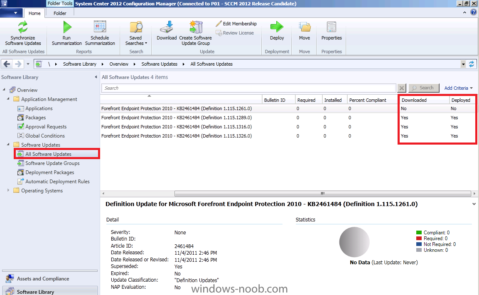479x295 pixels.
Task: Open the address bar dropdown arrow
Action: coord(463,64)
